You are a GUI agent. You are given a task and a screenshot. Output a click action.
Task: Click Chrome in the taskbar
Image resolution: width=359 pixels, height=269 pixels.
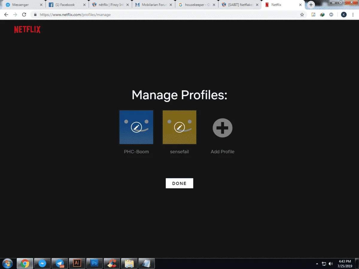point(25,263)
